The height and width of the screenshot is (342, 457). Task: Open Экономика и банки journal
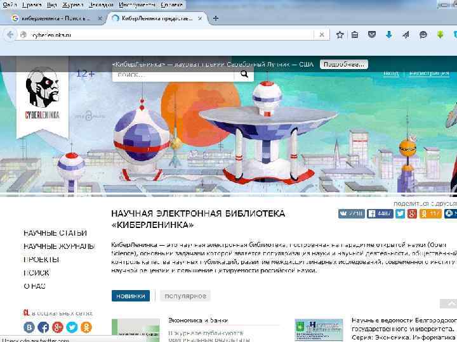198,320
